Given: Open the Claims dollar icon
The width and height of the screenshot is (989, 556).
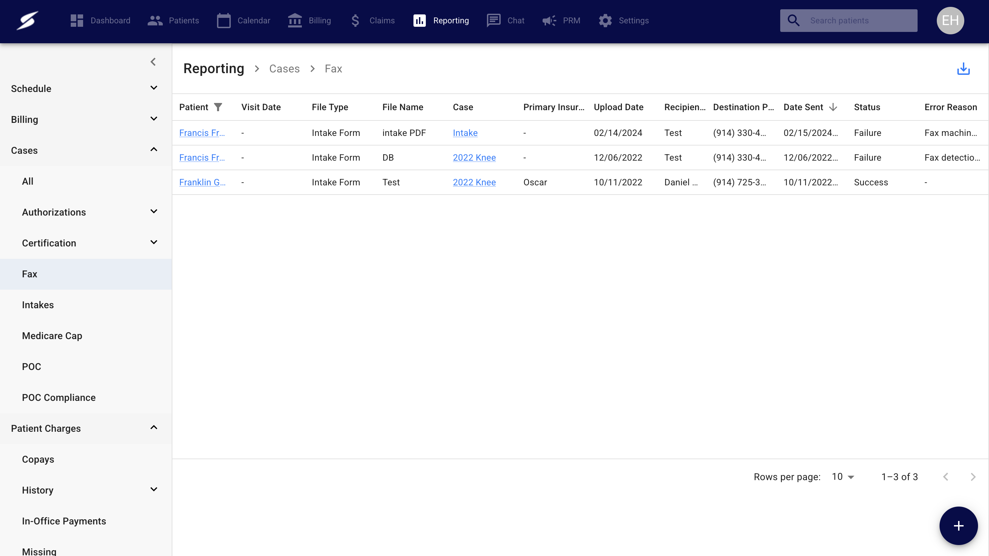Looking at the screenshot, I should pos(355,20).
